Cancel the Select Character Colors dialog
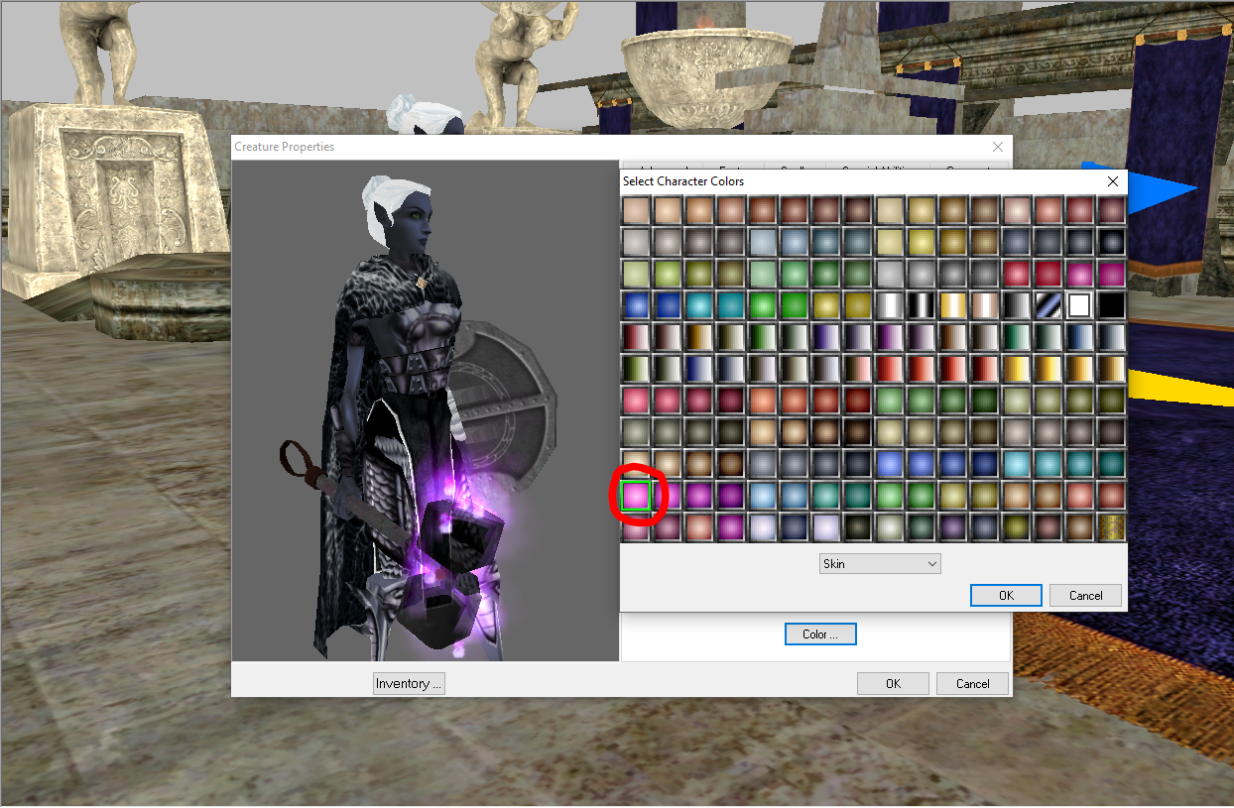Viewport: 1234px width, 808px height. click(x=1085, y=595)
